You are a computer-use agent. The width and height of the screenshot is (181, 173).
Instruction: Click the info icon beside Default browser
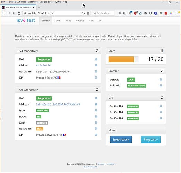161,79
